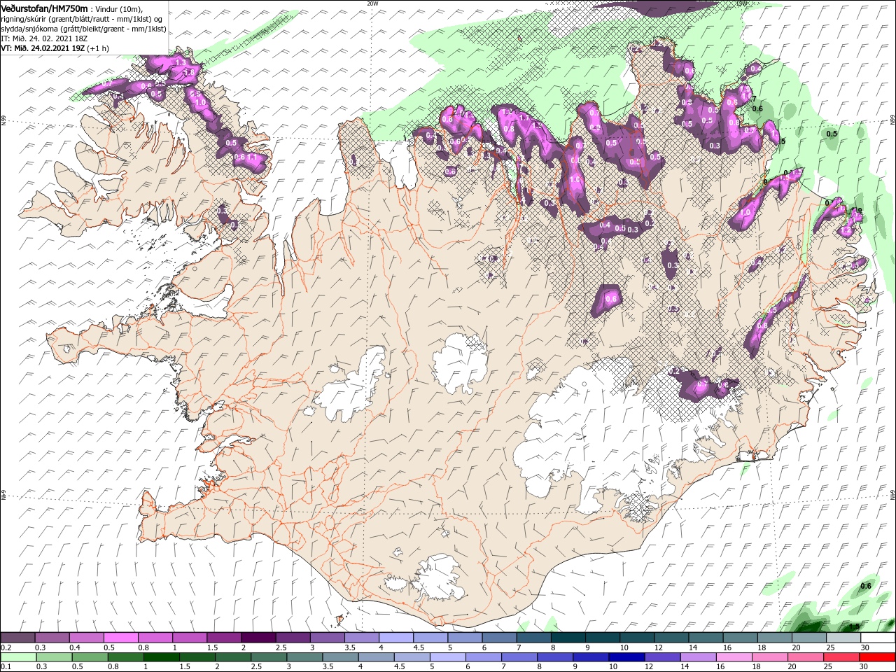Click the rigning/skúrir legend description line
This screenshot has height=672, width=896.
82,18
